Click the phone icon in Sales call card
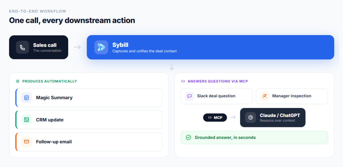 (x=22, y=47)
